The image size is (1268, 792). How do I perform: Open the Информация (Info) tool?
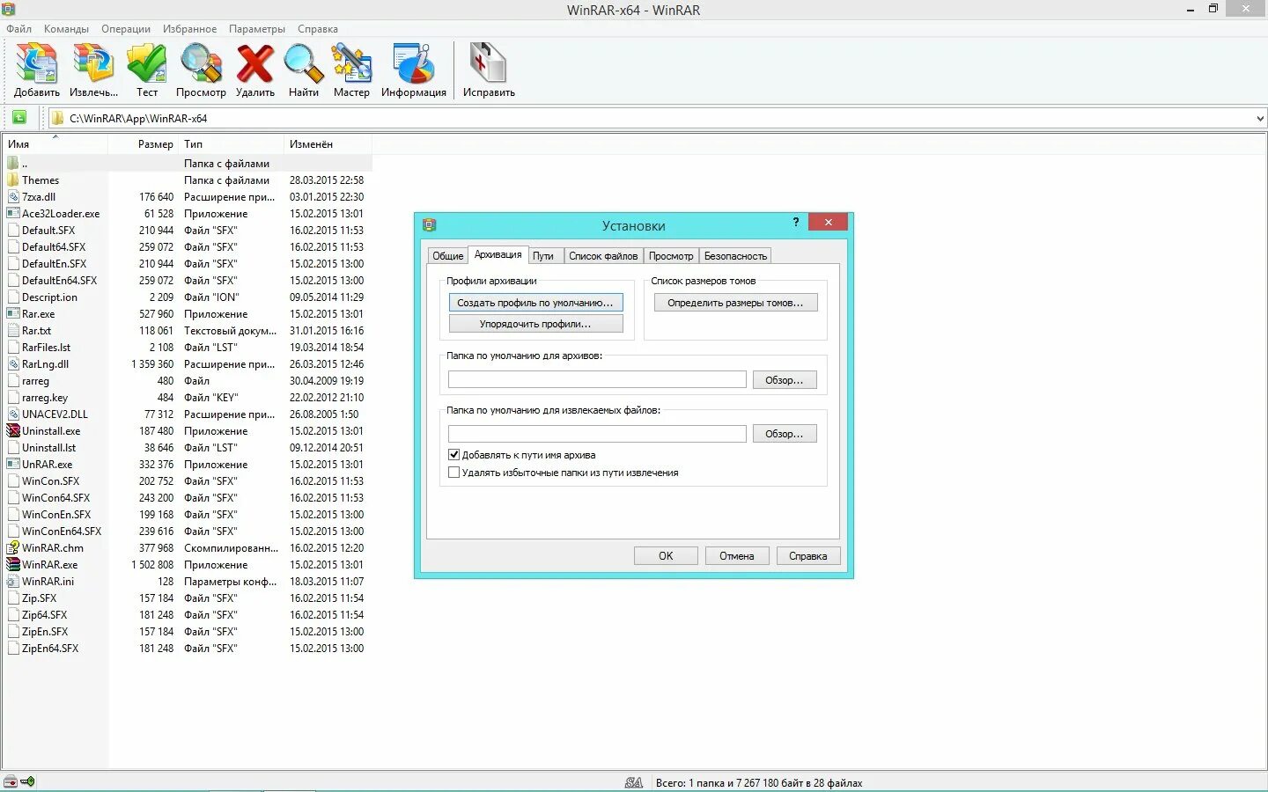click(x=414, y=64)
